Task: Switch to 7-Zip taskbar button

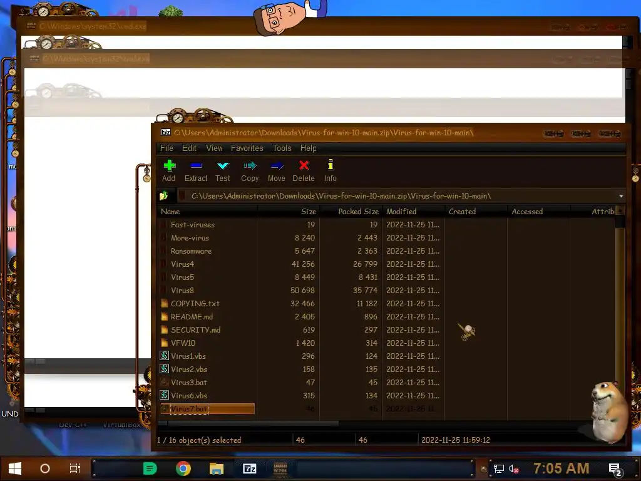Action: coord(249,468)
